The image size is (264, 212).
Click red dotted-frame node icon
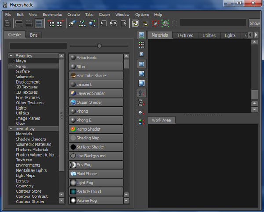click(x=155, y=23)
